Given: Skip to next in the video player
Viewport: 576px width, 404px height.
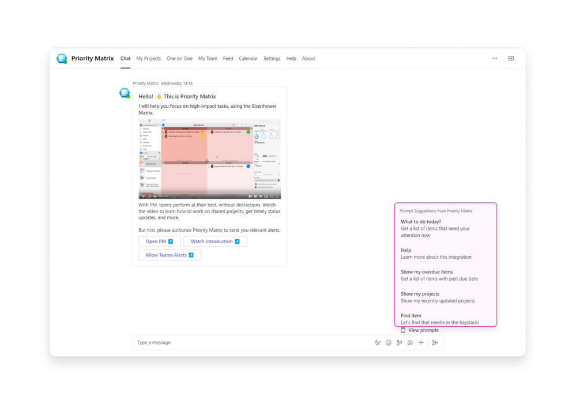Looking at the screenshot, I should (149, 196).
